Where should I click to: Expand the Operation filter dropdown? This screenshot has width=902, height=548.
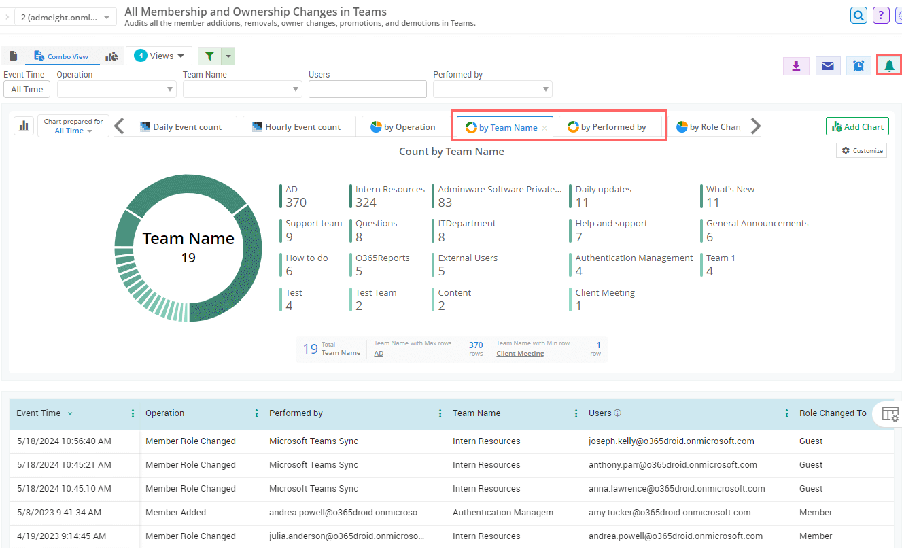tap(116, 89)
